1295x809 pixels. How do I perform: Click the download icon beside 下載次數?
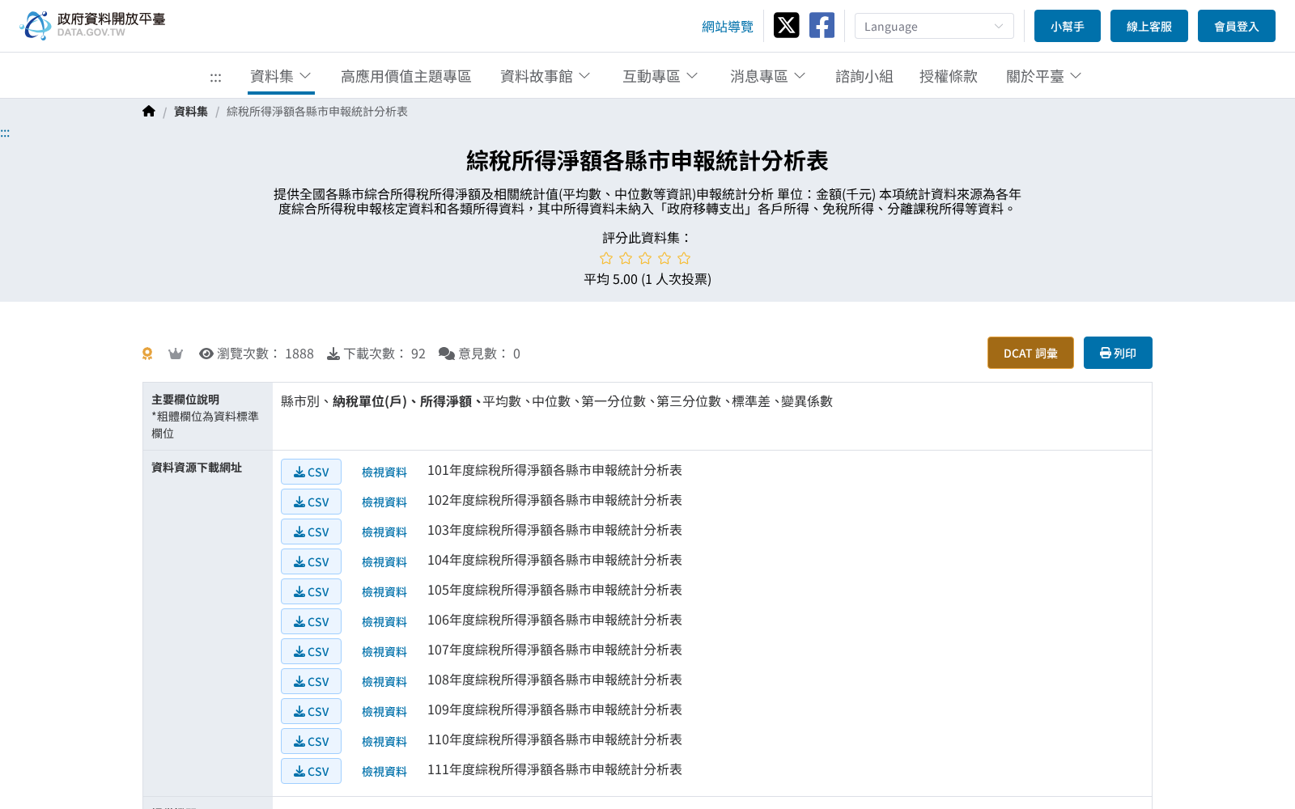coord(333,354)
